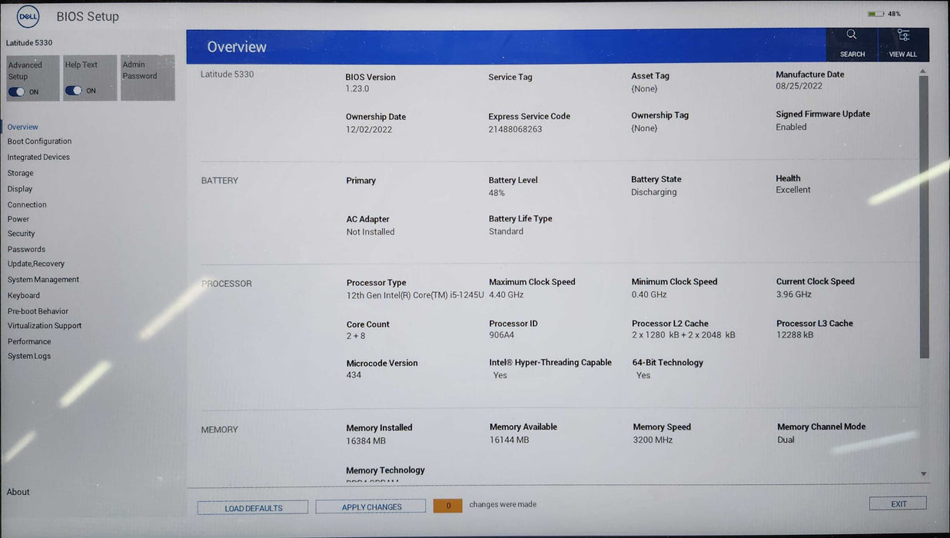
Task: Open System Logs
Action: tap(29, 356)
